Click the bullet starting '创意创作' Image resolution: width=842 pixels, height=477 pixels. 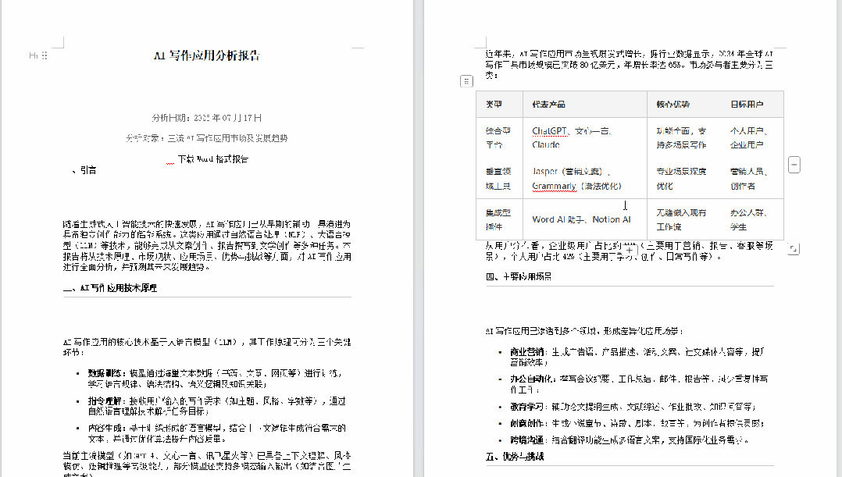[x=637, y=423]
